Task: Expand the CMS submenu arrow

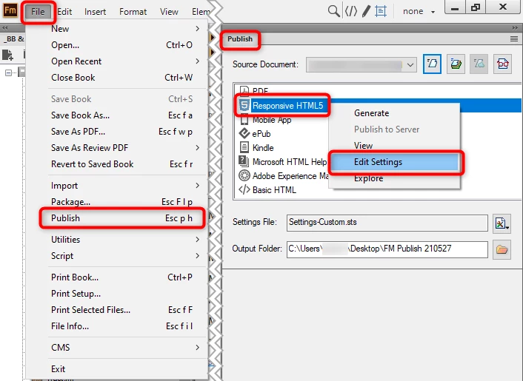Action: click(198, 348)
